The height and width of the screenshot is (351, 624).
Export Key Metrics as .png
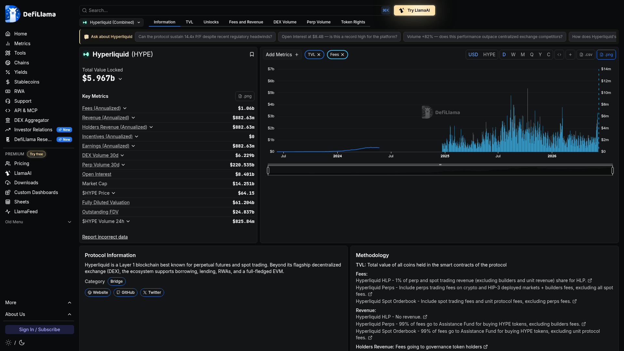245,96
